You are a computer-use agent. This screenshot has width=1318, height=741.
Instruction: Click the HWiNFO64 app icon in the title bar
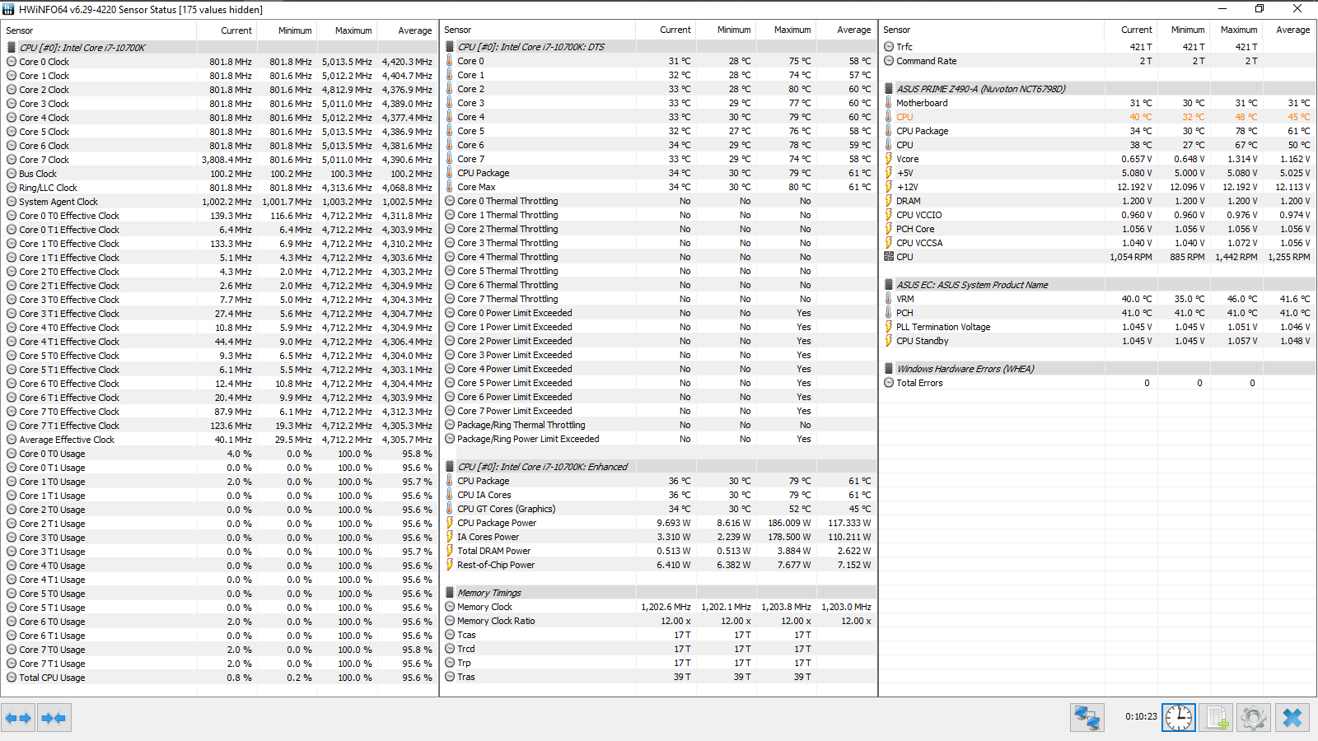(9, 9)
